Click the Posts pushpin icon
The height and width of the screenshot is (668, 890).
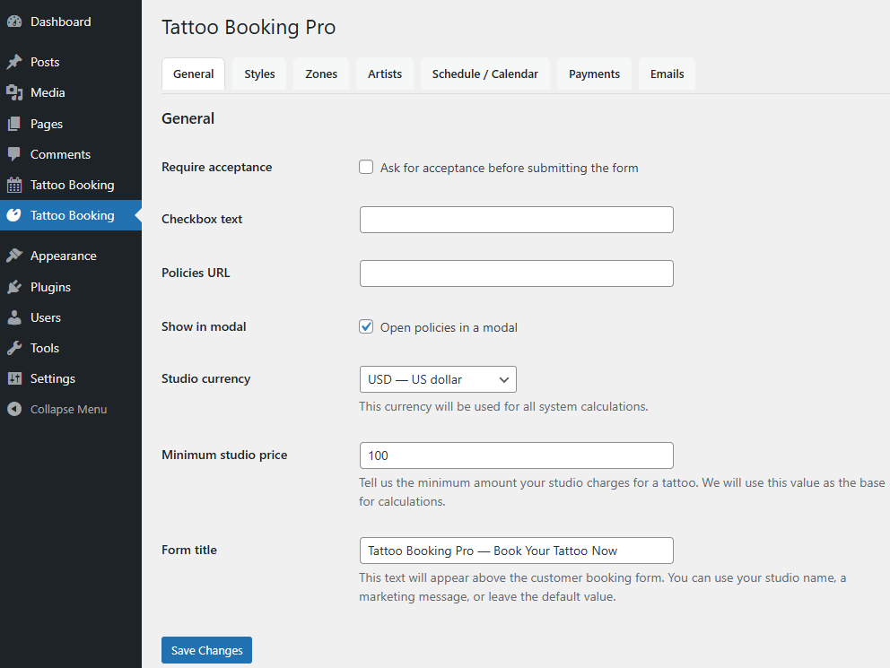click(14, 62)
